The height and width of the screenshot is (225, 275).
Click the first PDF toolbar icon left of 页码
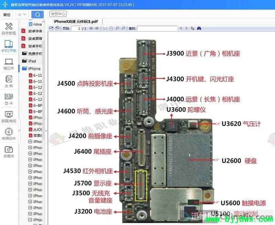pyautogui.click(x=51, y=28)
